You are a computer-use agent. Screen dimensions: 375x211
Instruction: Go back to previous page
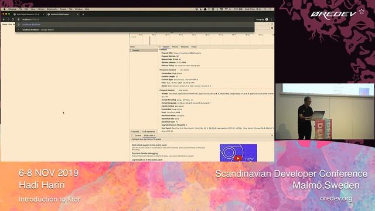pos(4,19)
